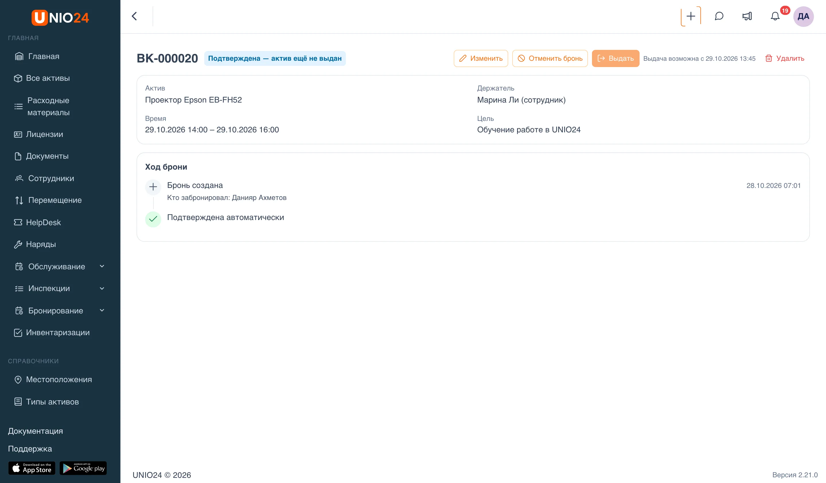This screenshot has height=483, width=826.
Task: Expand the Бронирование submenu chevron
Action: 102,311
